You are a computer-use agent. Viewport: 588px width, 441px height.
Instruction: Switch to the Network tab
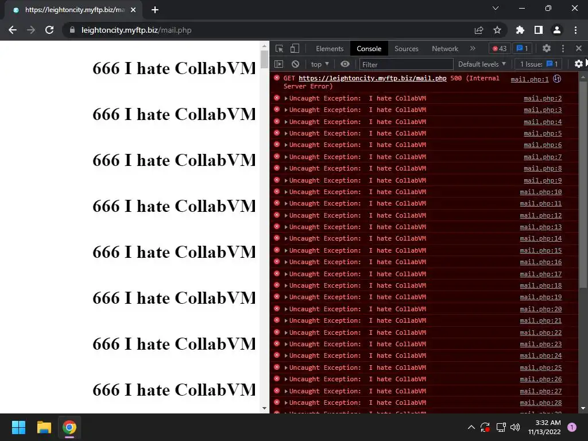tap(445, 49)
